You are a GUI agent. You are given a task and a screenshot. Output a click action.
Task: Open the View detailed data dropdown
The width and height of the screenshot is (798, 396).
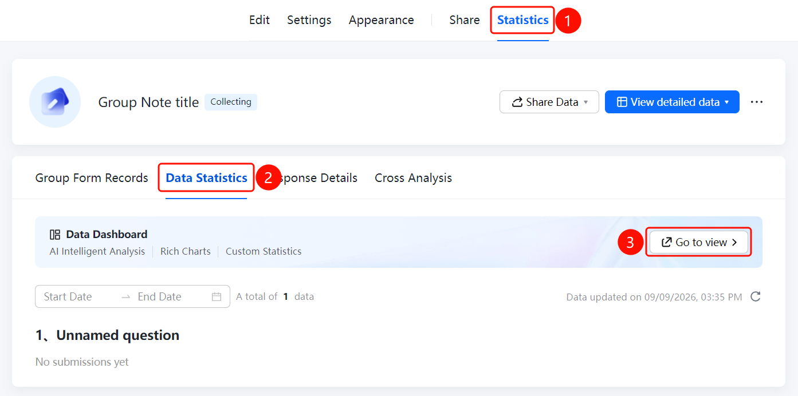pos(672,102)
